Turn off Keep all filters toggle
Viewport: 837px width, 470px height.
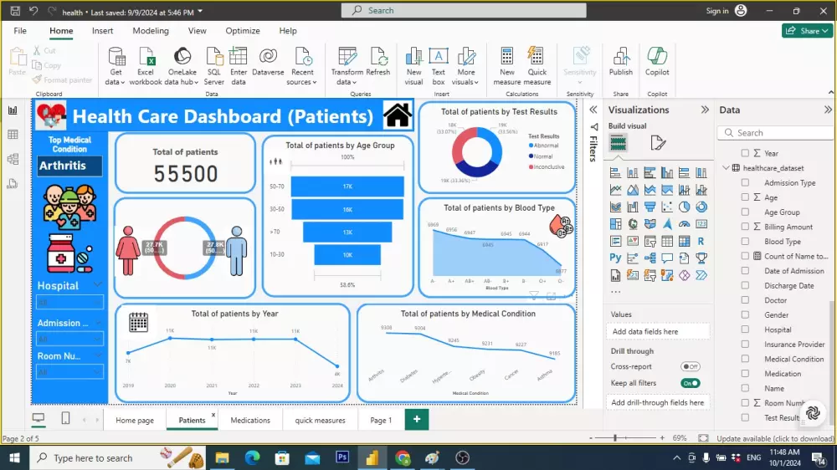(691, 383)
